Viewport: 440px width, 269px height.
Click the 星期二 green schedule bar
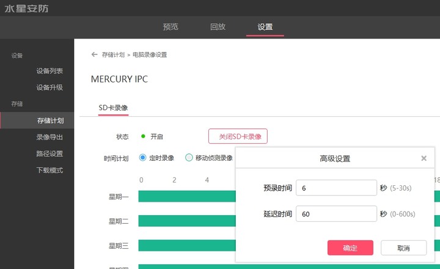187,221
